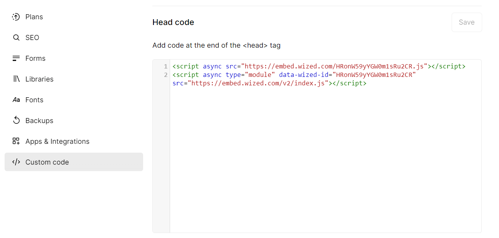Image resolution: width=499 pixels, height=238 pixels.
Task: Click the Custom code </> icon
Action: 16,162
